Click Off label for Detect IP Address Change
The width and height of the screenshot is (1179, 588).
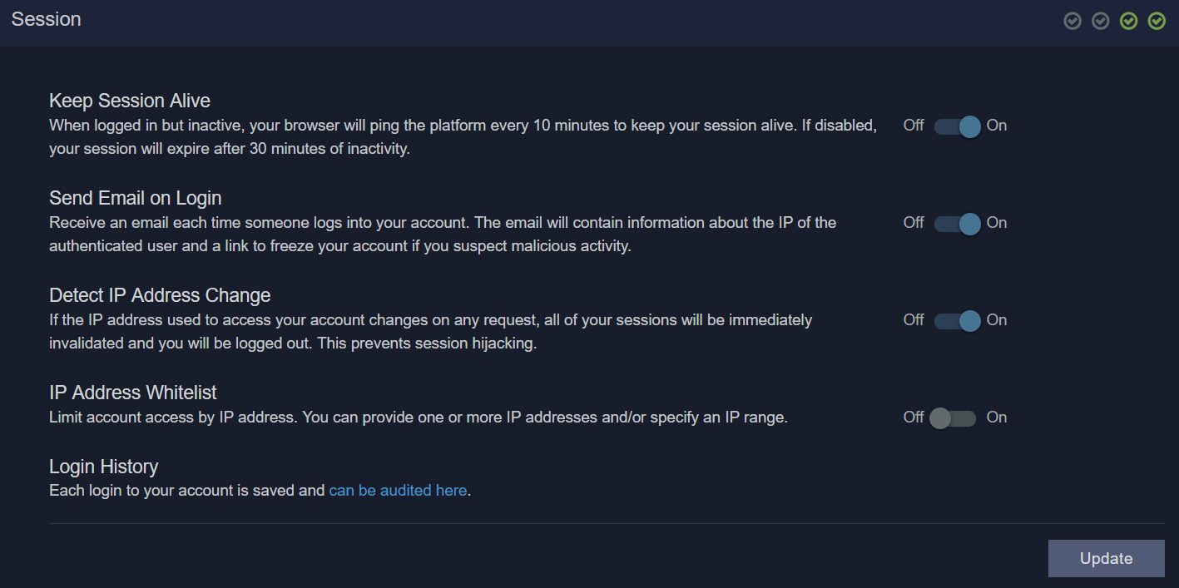914,320
